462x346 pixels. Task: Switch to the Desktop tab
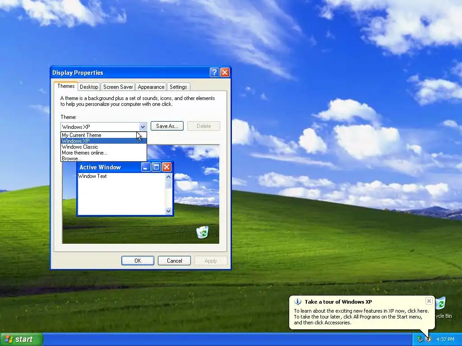[x=89, y=87]
